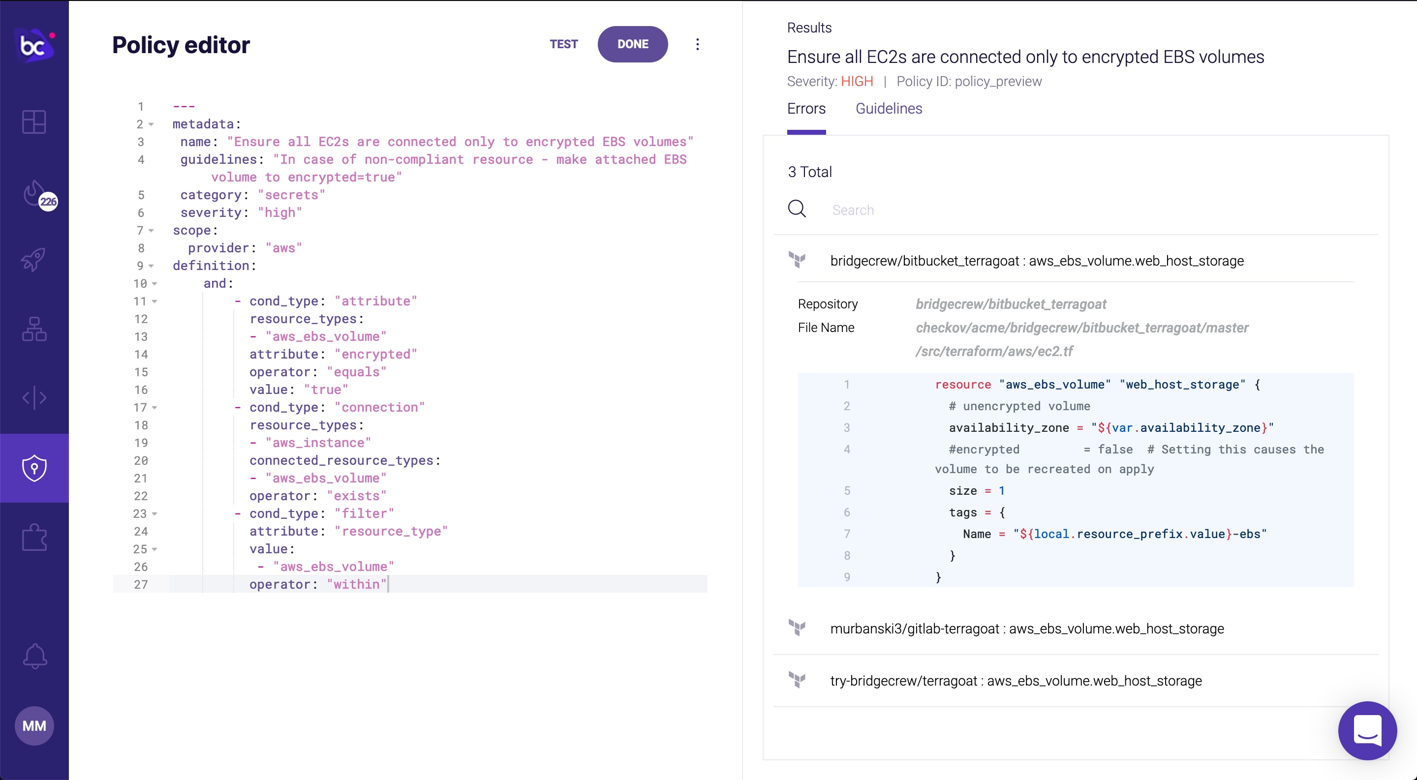Open the resources hierarchy icon
1417x780 pixels.
(34, 329)
